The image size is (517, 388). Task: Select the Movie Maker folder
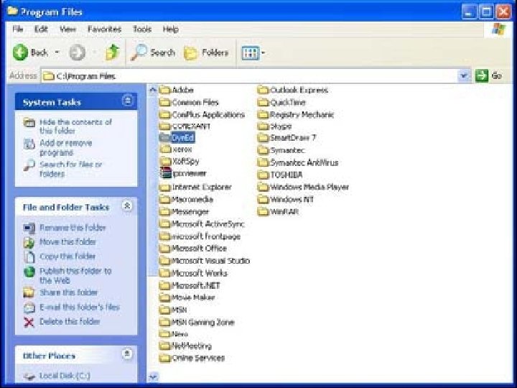(x=187, y=297)
